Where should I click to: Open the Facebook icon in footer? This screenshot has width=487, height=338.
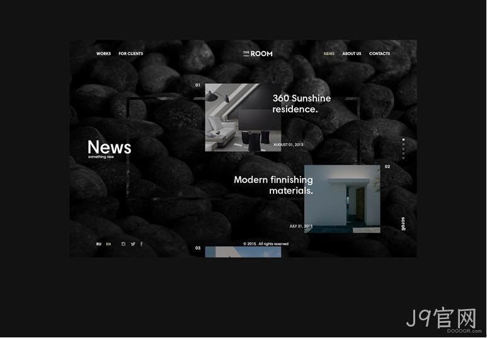142,244
